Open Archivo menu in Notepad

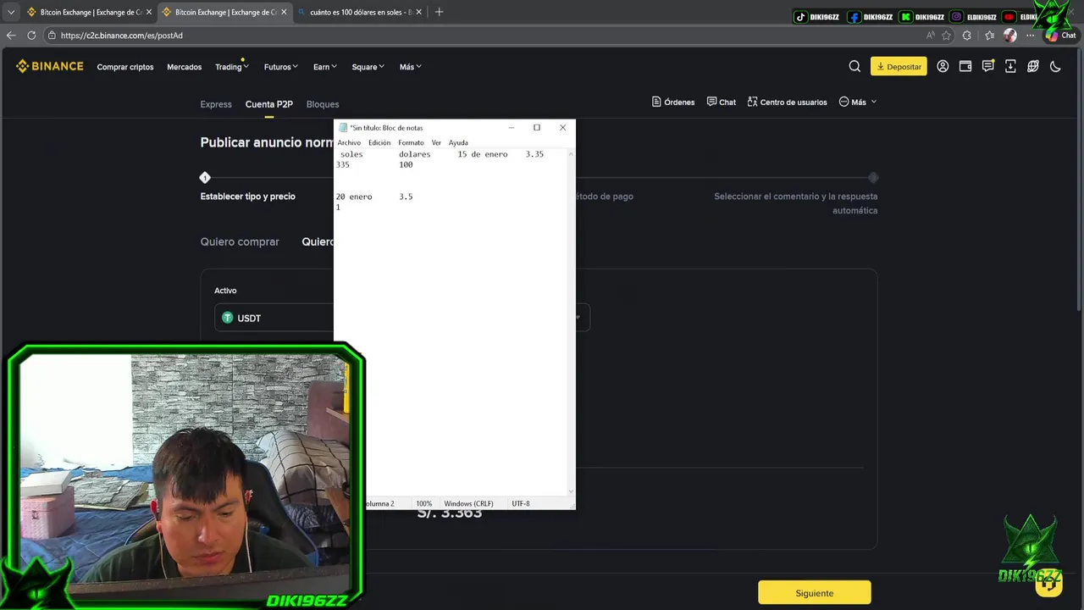pyautogui.click(x=349, y=142)
